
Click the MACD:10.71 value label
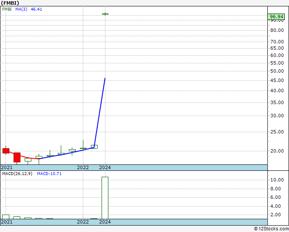click(49, 174)
